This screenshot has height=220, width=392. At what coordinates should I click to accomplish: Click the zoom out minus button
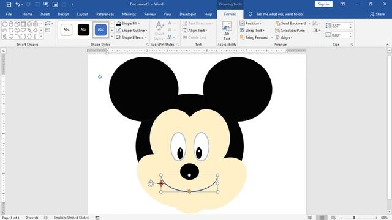pos(342,218)
